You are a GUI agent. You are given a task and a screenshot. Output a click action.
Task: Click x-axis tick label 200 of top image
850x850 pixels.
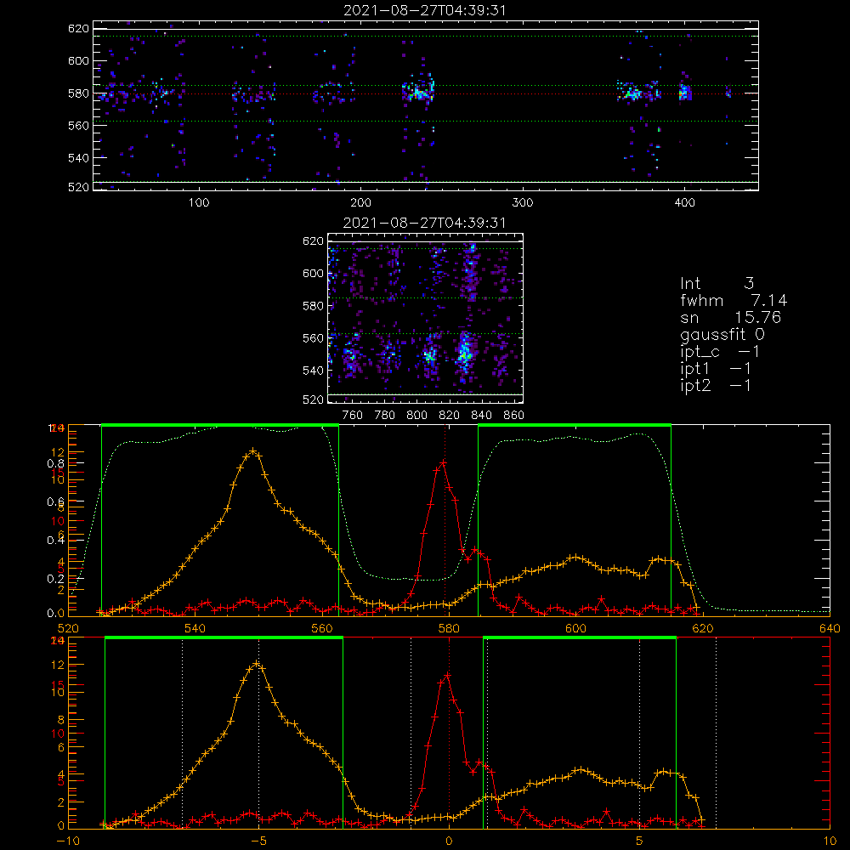[360, 203]
